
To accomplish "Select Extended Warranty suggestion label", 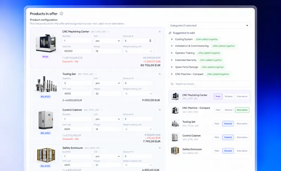I will coord(186,60).
